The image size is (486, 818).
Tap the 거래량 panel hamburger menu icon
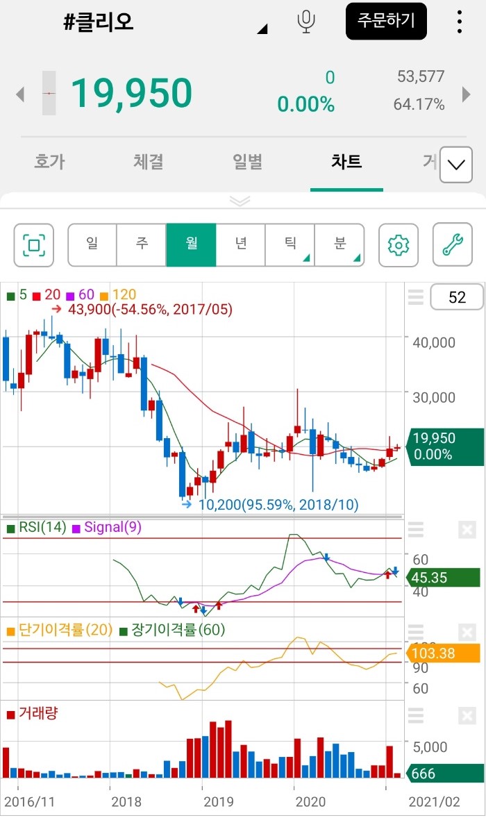coord(416,716)
